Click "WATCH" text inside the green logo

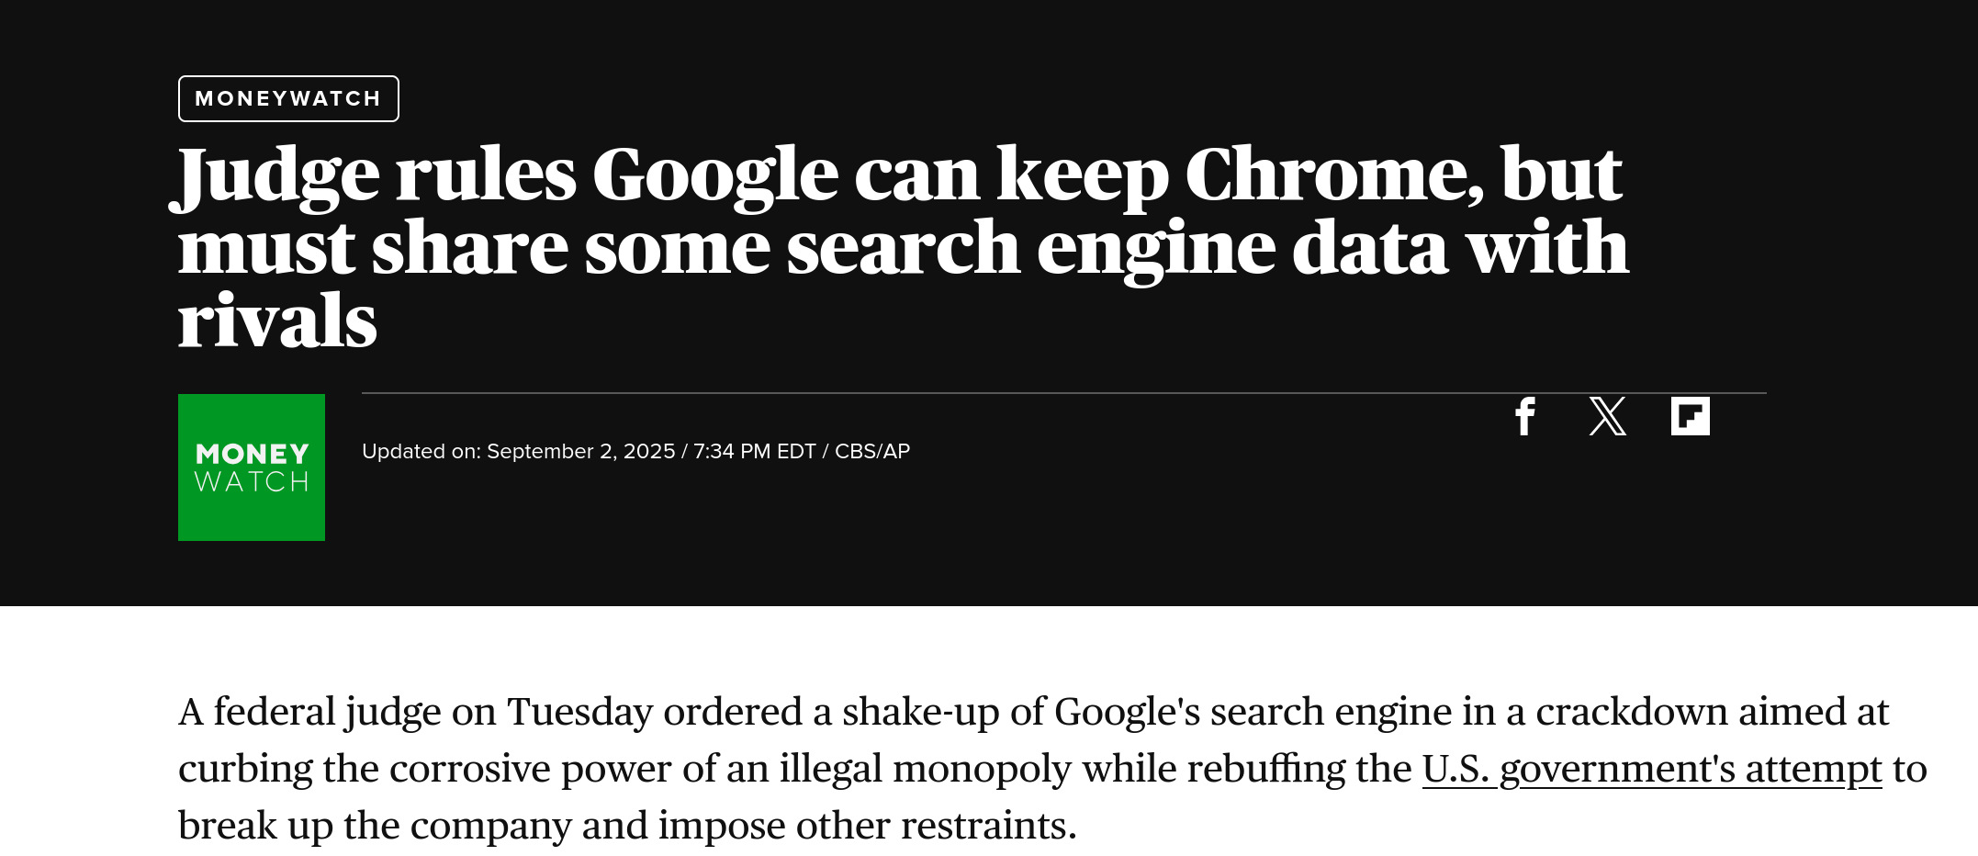(x=253, y=481)
